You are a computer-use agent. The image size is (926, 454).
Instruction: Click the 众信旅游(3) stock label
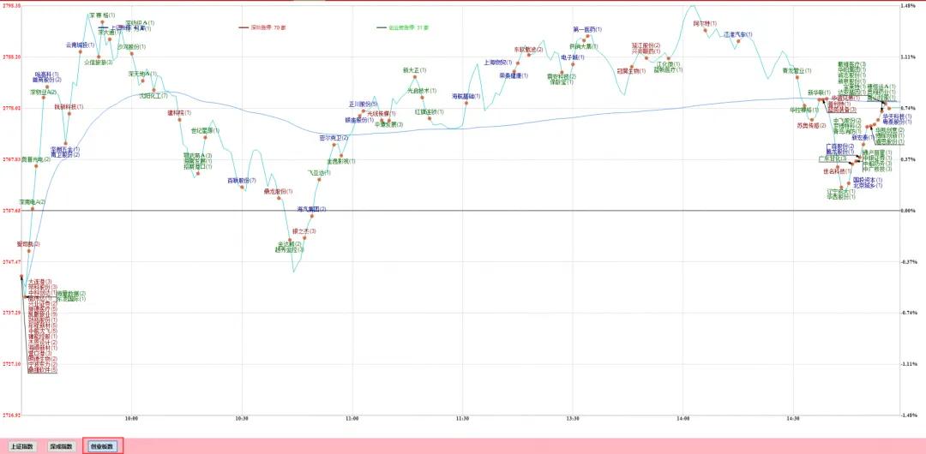pos(98,62)
